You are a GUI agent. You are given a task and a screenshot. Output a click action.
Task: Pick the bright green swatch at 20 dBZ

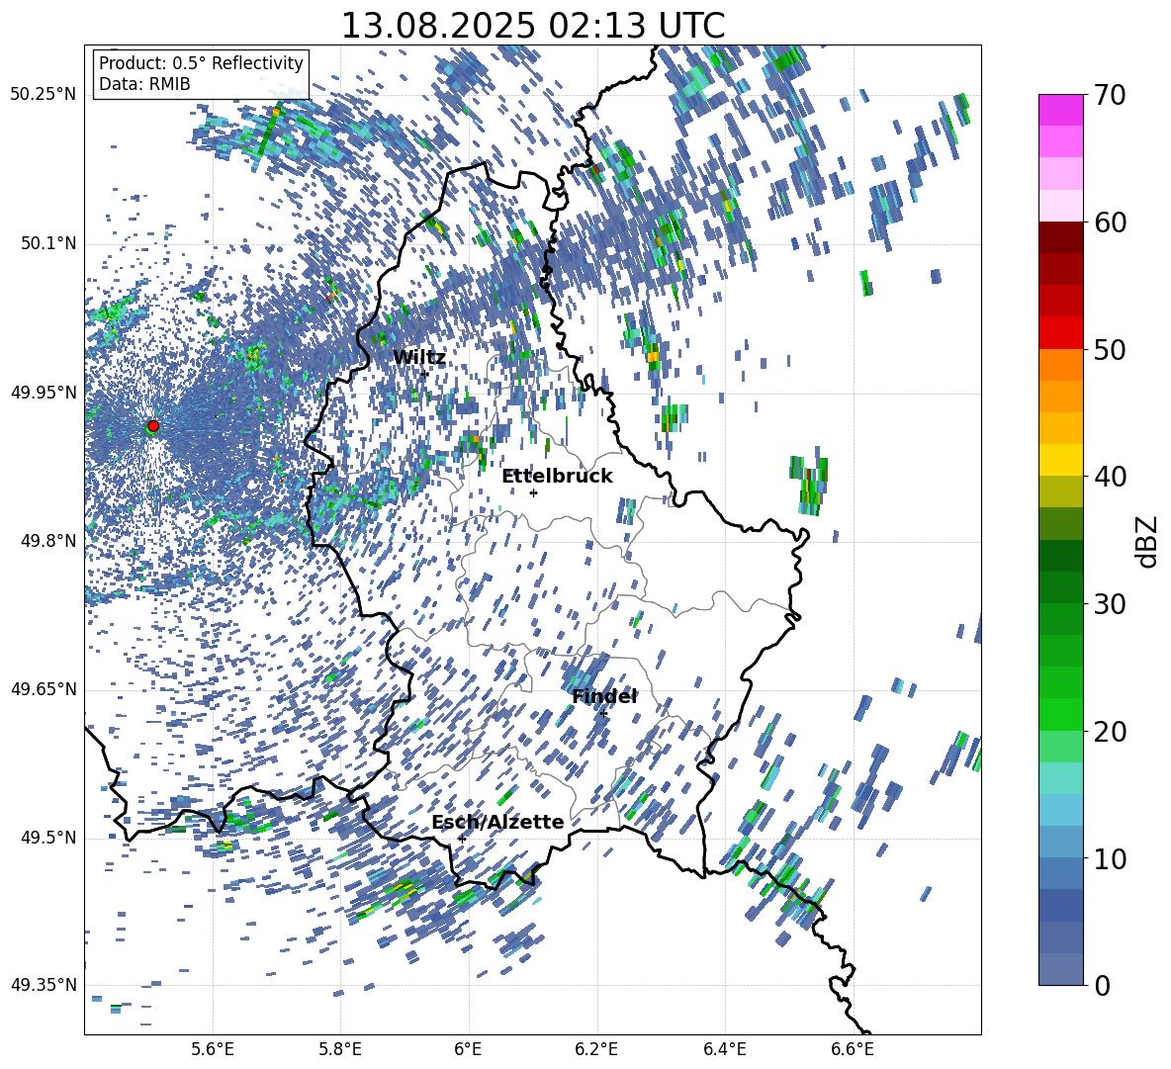[x=1060, y=714]
